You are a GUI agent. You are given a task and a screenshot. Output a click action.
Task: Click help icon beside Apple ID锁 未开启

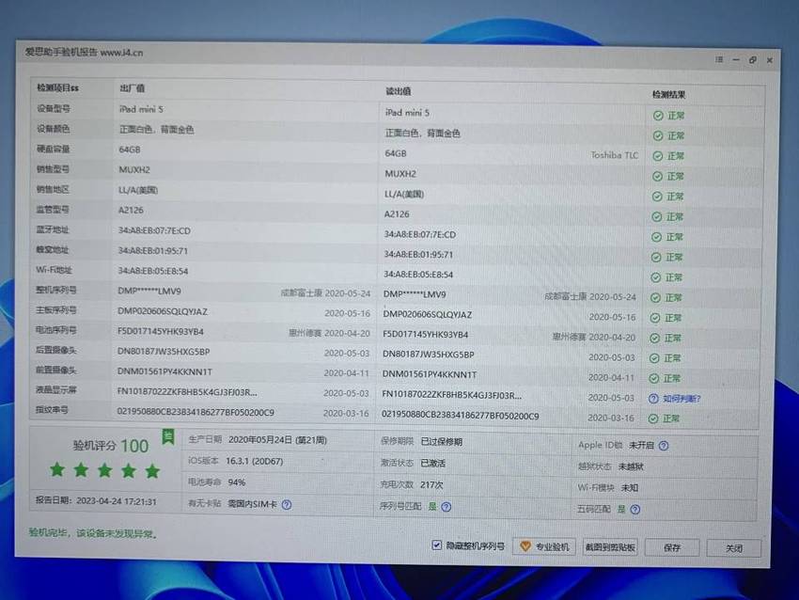point(664,446)
